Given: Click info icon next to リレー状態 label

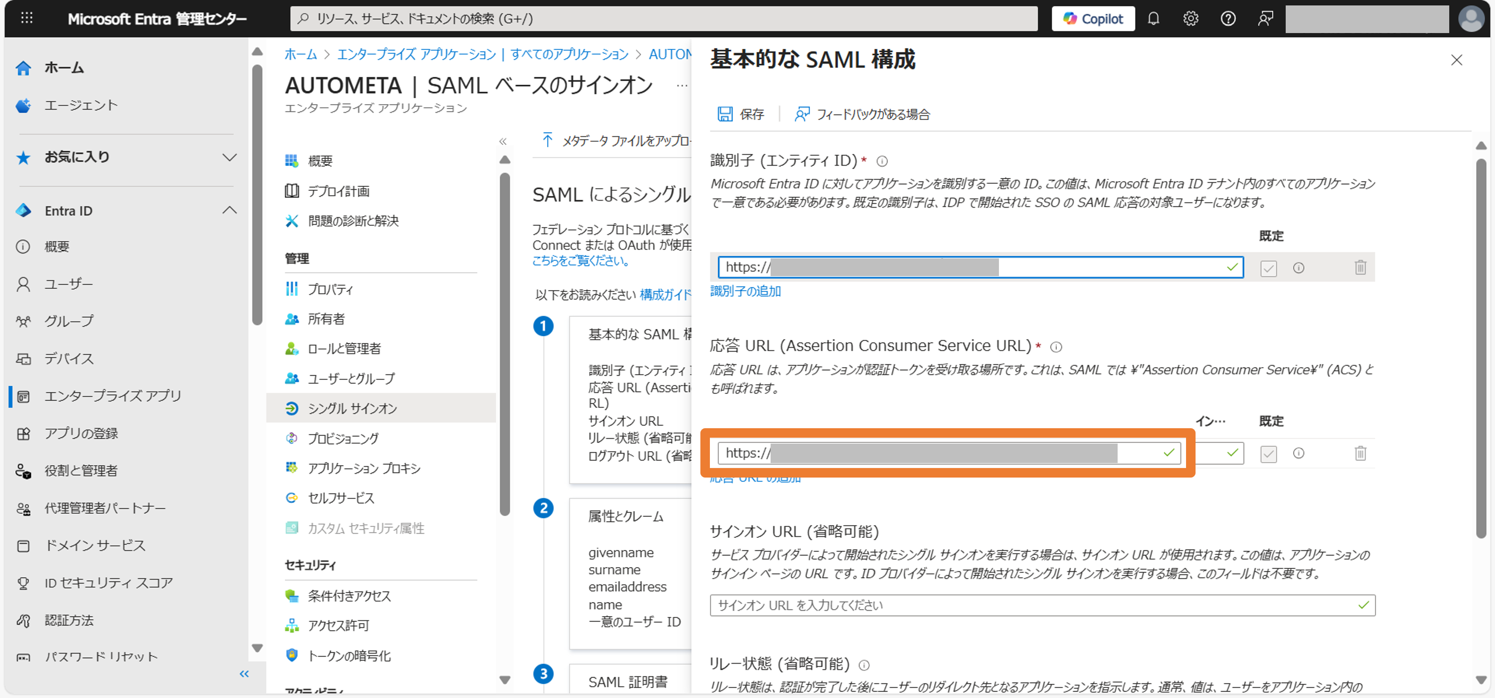Looking at the screenshot, I should (863, 665).
